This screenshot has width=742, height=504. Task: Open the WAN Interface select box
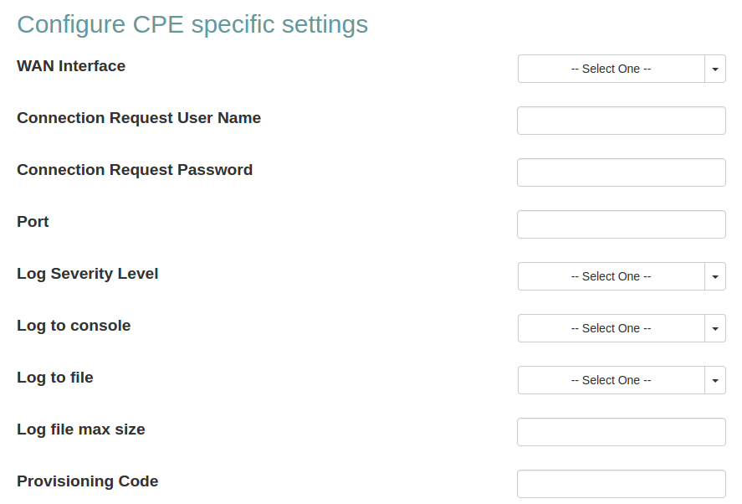[x=612, y=69]
